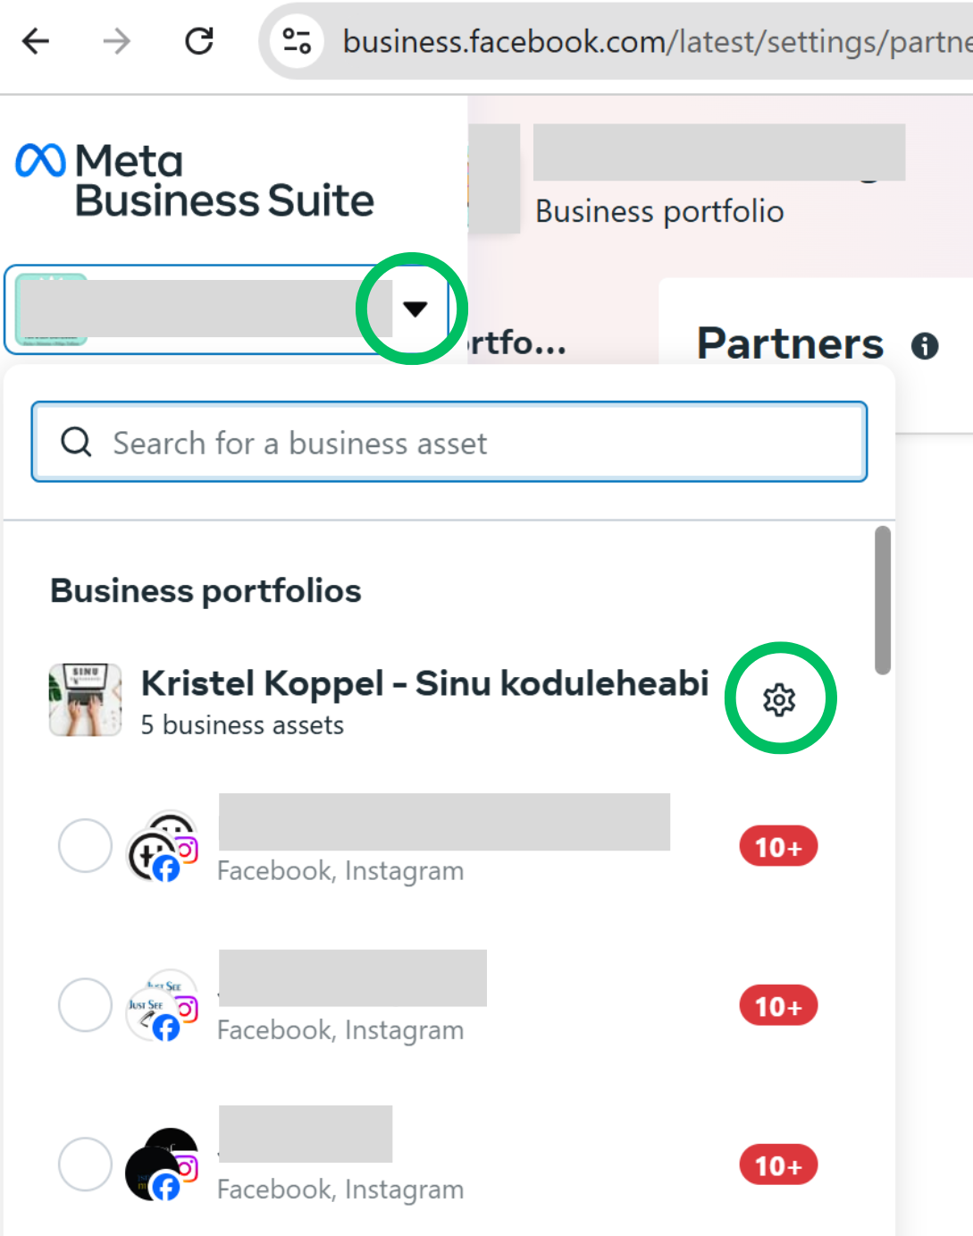Reload the current page

[x=199, y=41]
